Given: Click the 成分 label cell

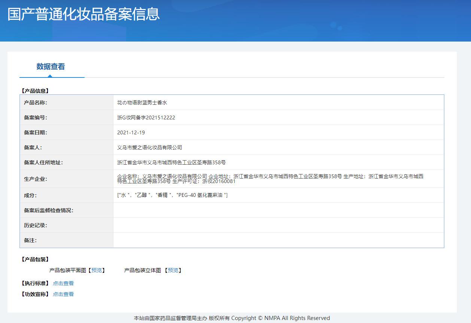Looking at the screenshot, I should pos(67,195).
